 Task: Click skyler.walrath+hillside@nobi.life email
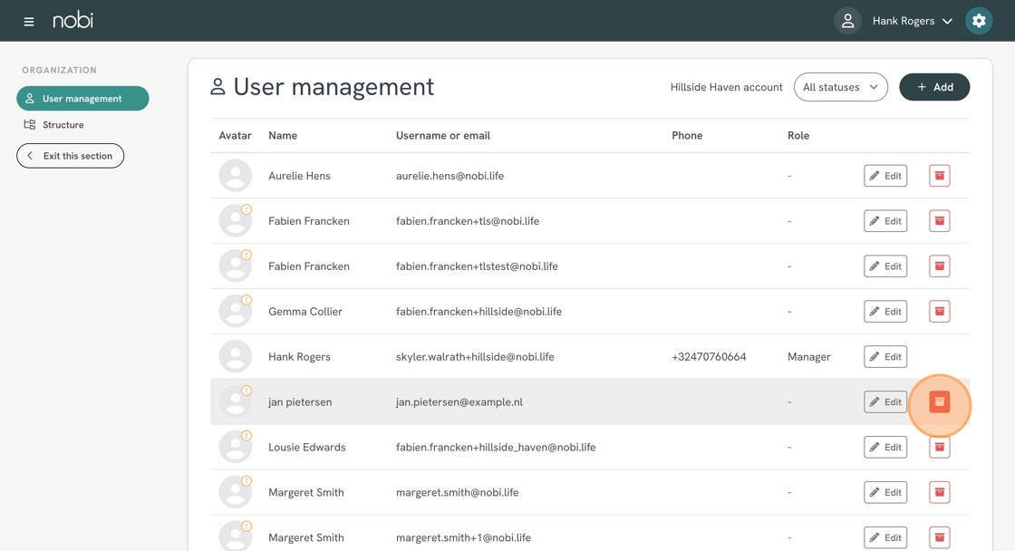[475, 357]
